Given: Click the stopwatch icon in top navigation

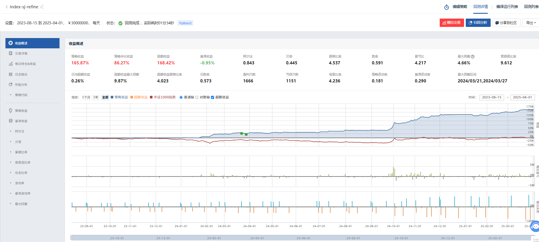Looking at the screenshot, I should [x=446, y=7].
